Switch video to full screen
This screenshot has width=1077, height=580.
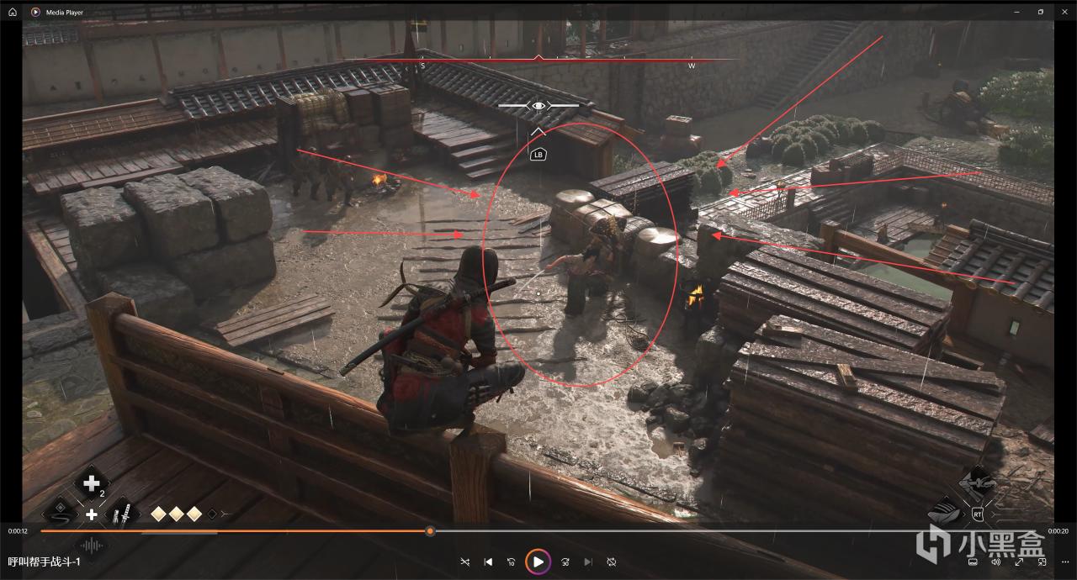point(1019,562)
